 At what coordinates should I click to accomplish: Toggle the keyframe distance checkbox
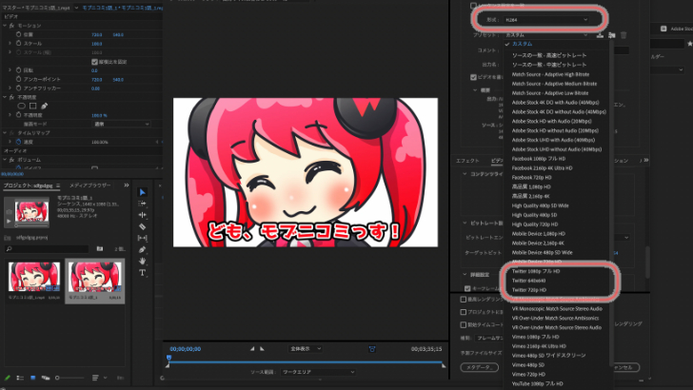[467, 288]
